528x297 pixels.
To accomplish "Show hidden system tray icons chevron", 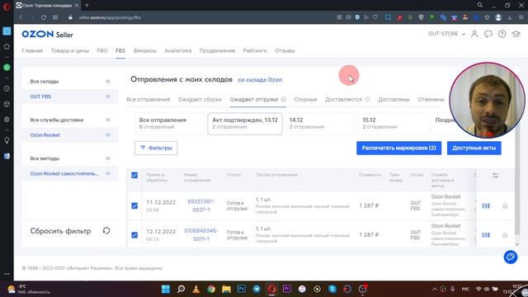I will click(x=435, y=289).
